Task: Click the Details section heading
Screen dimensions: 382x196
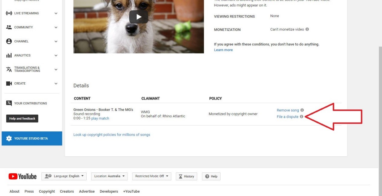Action: [81, 86]
